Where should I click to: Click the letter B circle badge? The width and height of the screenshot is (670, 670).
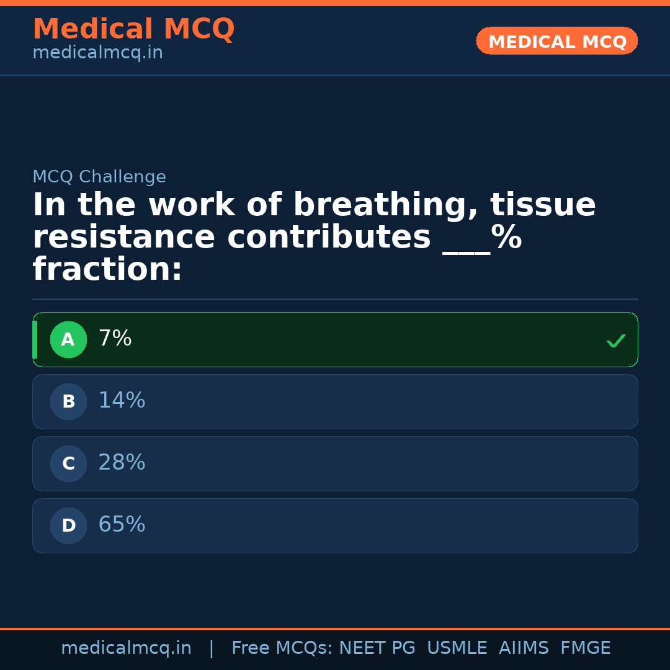(68, 402)
